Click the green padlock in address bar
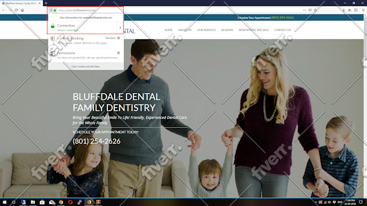Viewport: 367px width, 206px height. tap(55, 10)
